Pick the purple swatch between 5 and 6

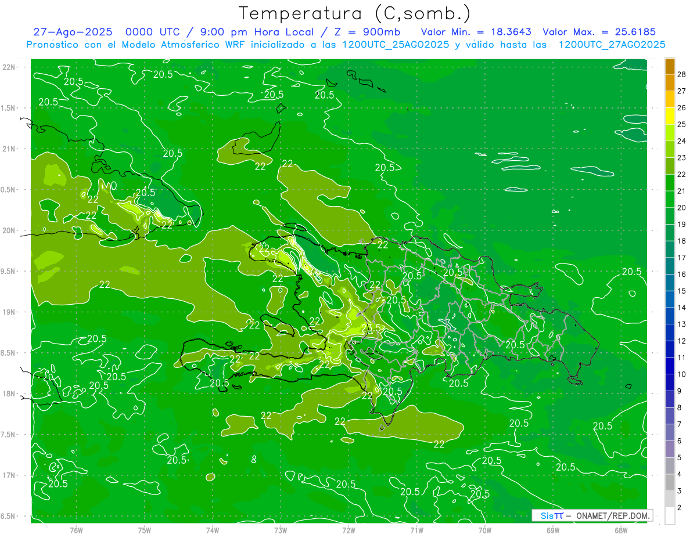click(x=670, y=449)
